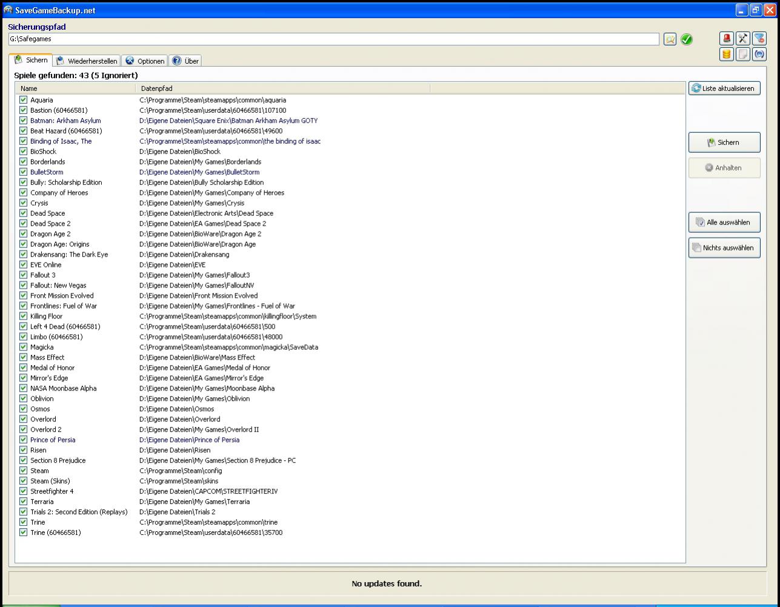Switch to the Sichern tab

(x=31, y=60)
